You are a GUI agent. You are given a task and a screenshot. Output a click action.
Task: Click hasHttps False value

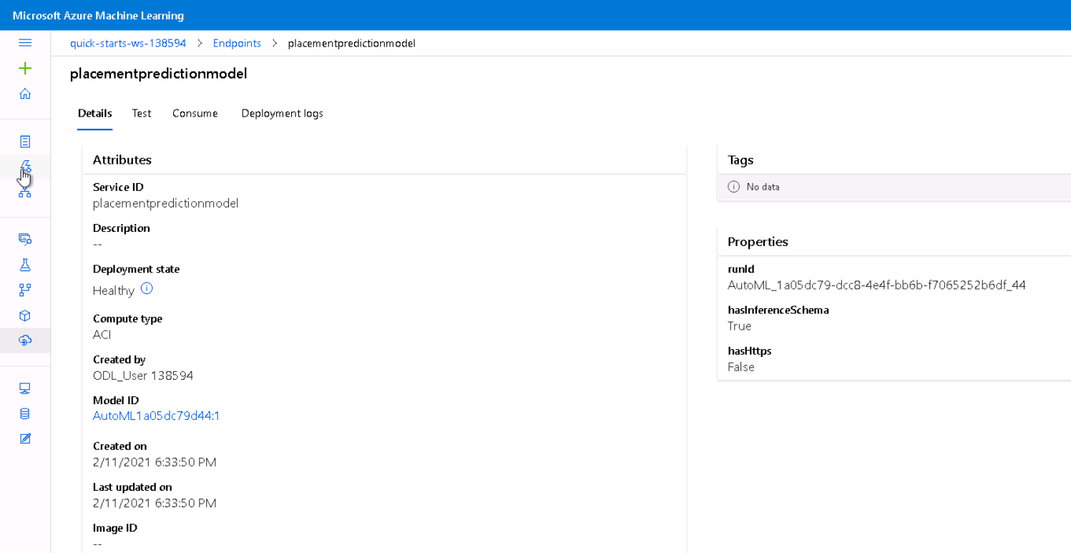click(741, 366)
